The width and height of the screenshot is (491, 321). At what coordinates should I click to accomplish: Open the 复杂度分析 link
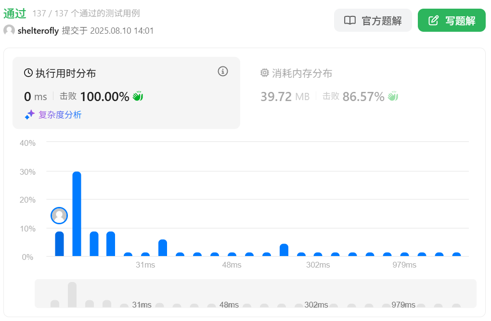click(x=60, y=115)
